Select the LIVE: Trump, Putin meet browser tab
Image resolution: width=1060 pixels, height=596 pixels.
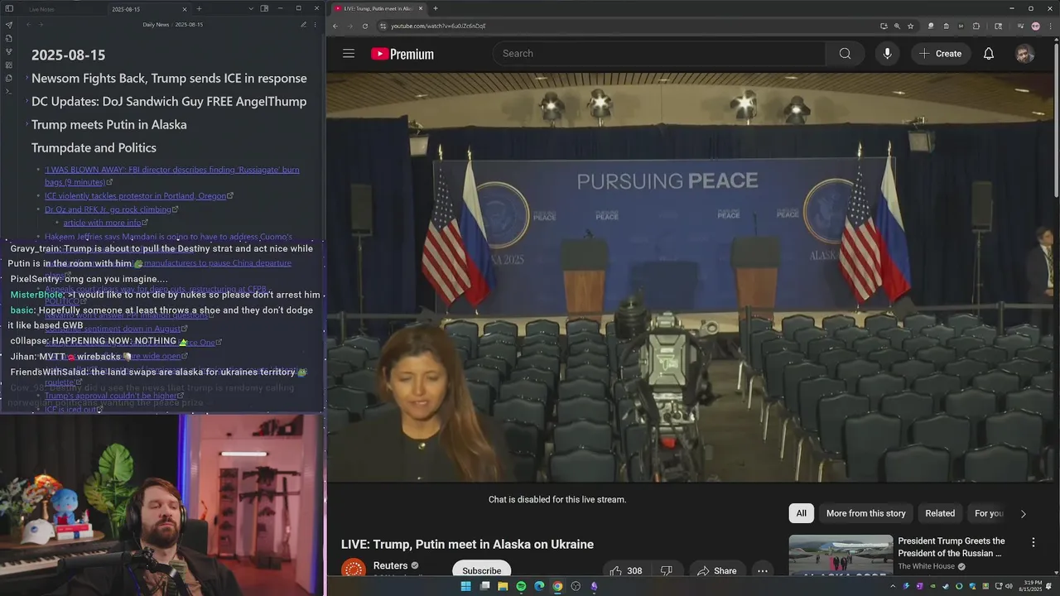point(378,8)
